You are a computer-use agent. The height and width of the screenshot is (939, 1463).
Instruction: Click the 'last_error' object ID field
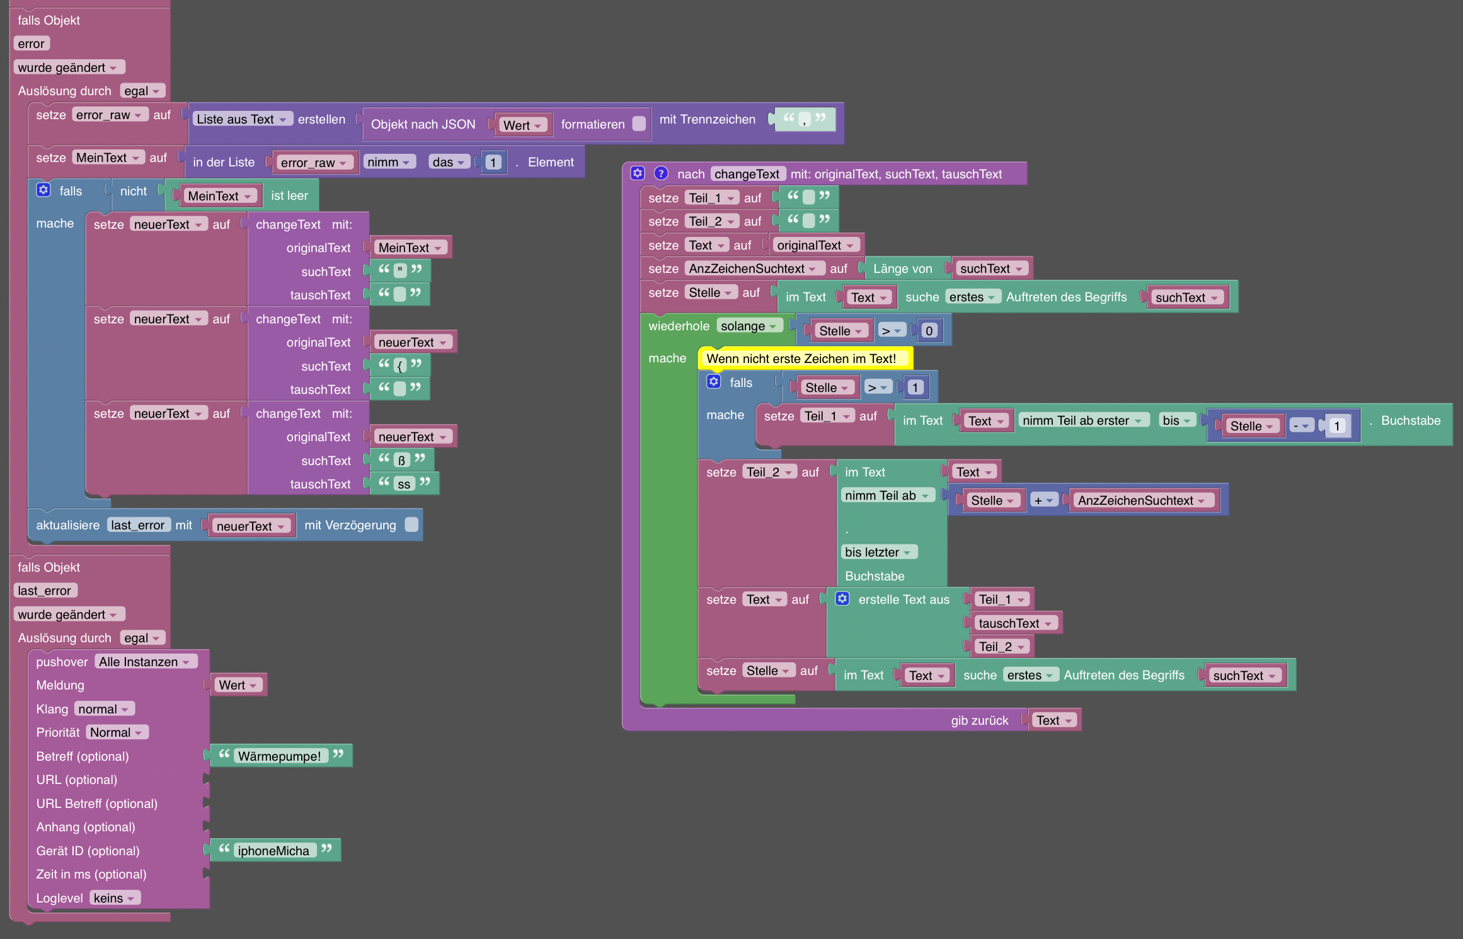click(45, 590)
